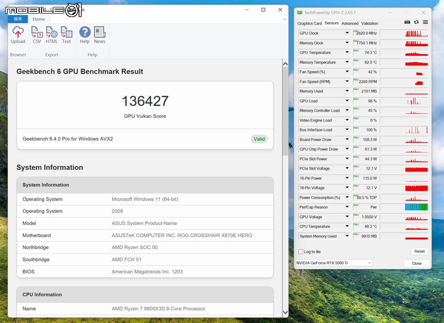
Task: Open the 16-Pin Power sensor dropdown
Action: tap(347, 178)
